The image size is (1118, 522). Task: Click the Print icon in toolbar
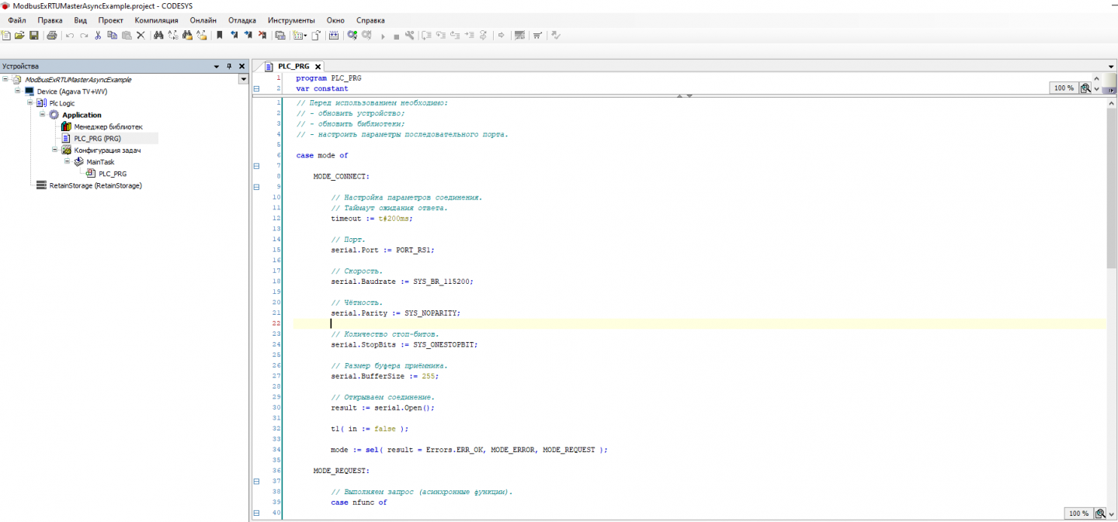52,36
